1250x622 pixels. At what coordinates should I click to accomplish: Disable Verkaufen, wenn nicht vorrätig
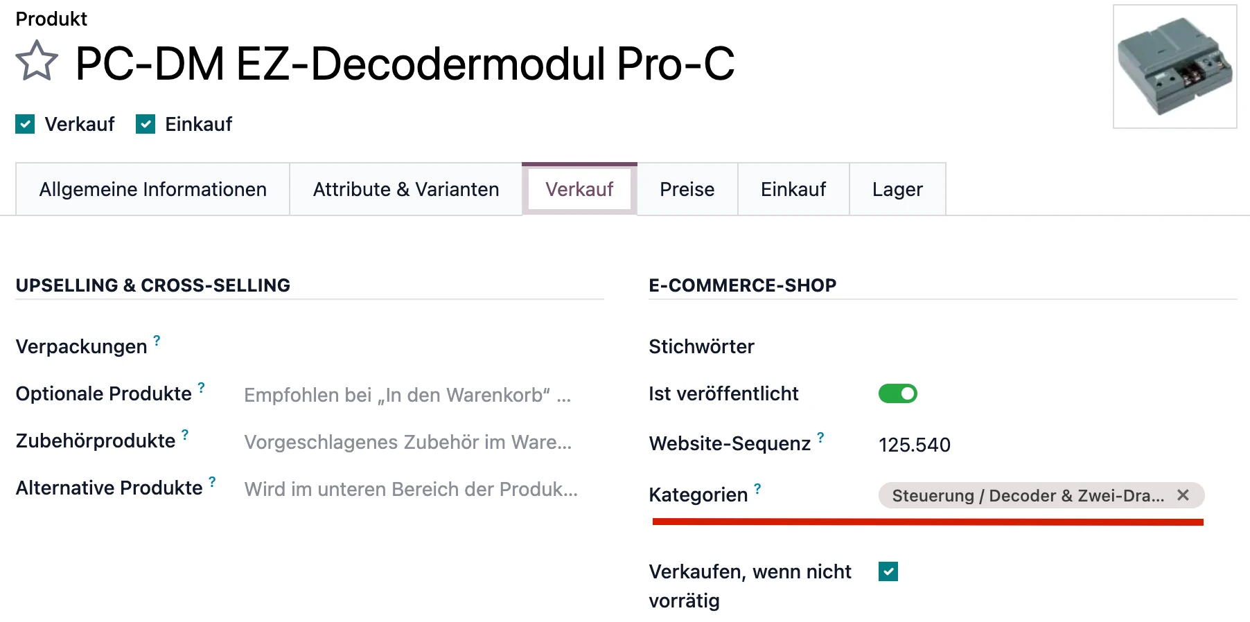[x=888, y=571]
